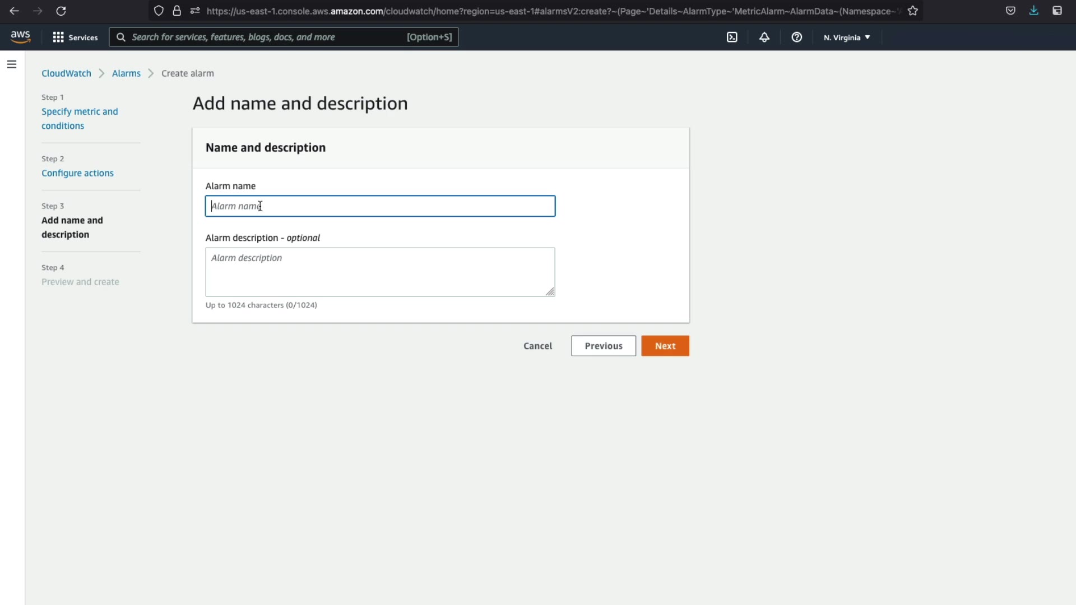Screen dimensions: 1076x605
Task: Bookmark this page with star icon
Action: [913, 11]
